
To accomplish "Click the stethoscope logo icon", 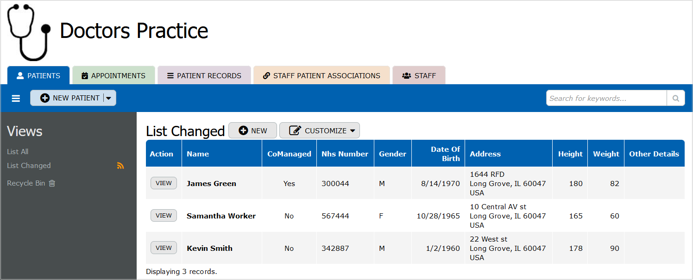I will tap(29, 31).
